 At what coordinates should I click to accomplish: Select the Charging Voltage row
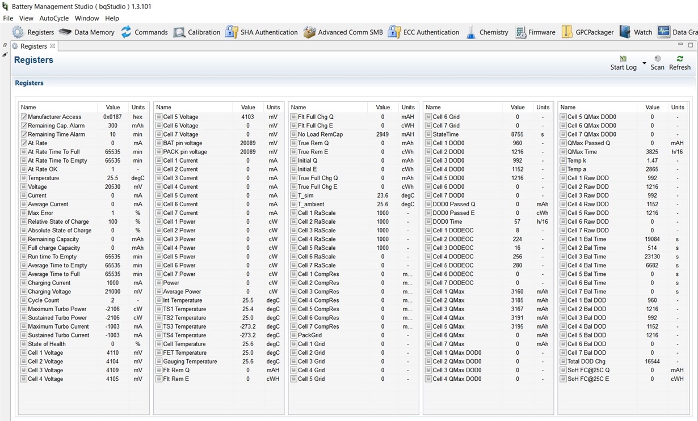coord(83,291)
